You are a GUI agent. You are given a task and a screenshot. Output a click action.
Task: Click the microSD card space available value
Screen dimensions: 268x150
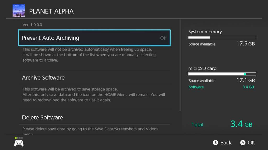point(245,80)
